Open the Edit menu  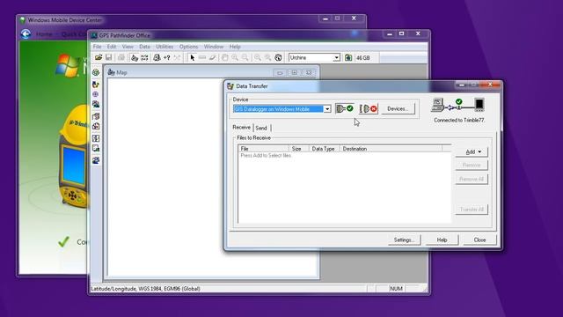[112, 47]
